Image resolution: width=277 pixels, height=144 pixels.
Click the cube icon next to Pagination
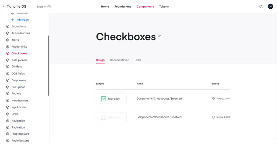coord(8,128)
